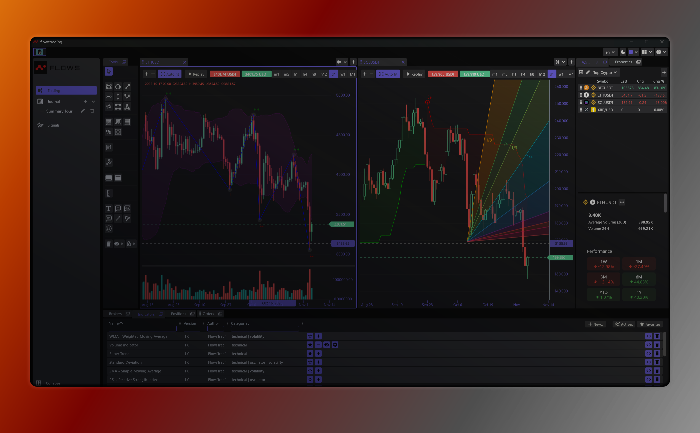Switch to the Positions tab
700x433 pixels.
click(x=178, y=314)
